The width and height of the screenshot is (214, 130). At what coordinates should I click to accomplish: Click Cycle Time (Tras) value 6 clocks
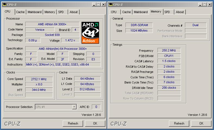tap(169, 77)
